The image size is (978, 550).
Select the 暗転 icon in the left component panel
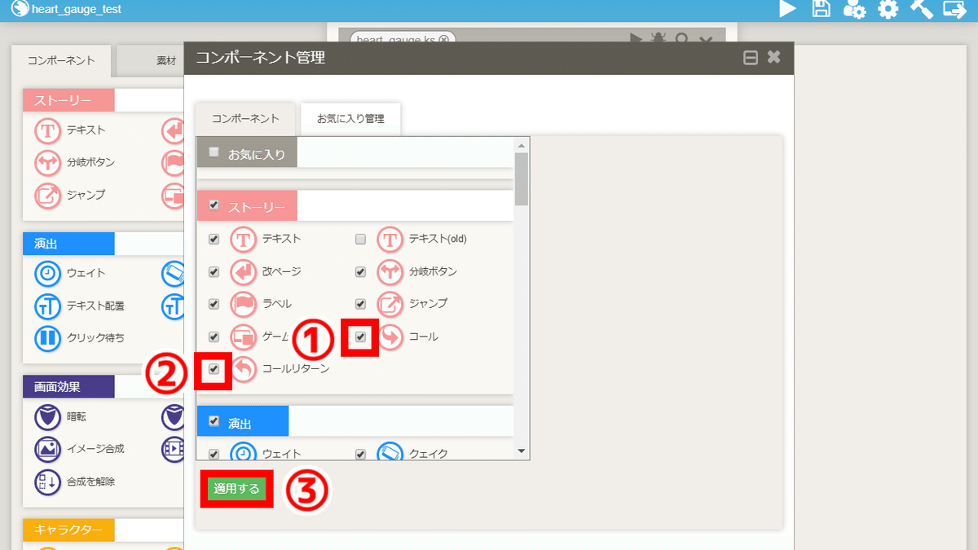[47, 417]
